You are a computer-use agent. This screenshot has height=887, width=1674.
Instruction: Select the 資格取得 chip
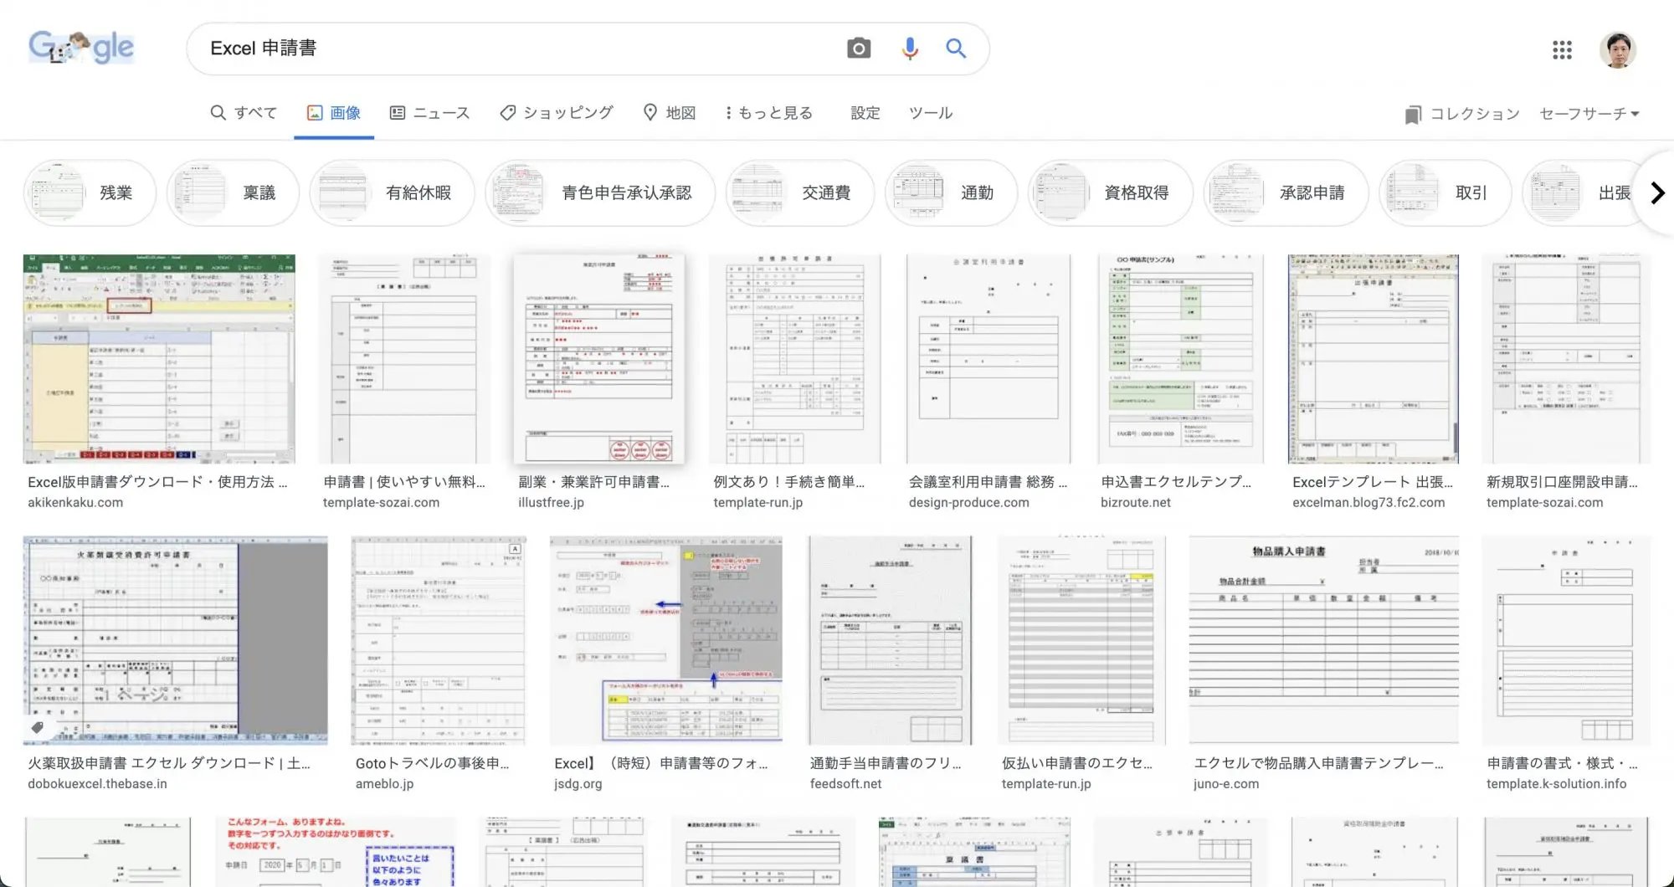click(1111, 192)
